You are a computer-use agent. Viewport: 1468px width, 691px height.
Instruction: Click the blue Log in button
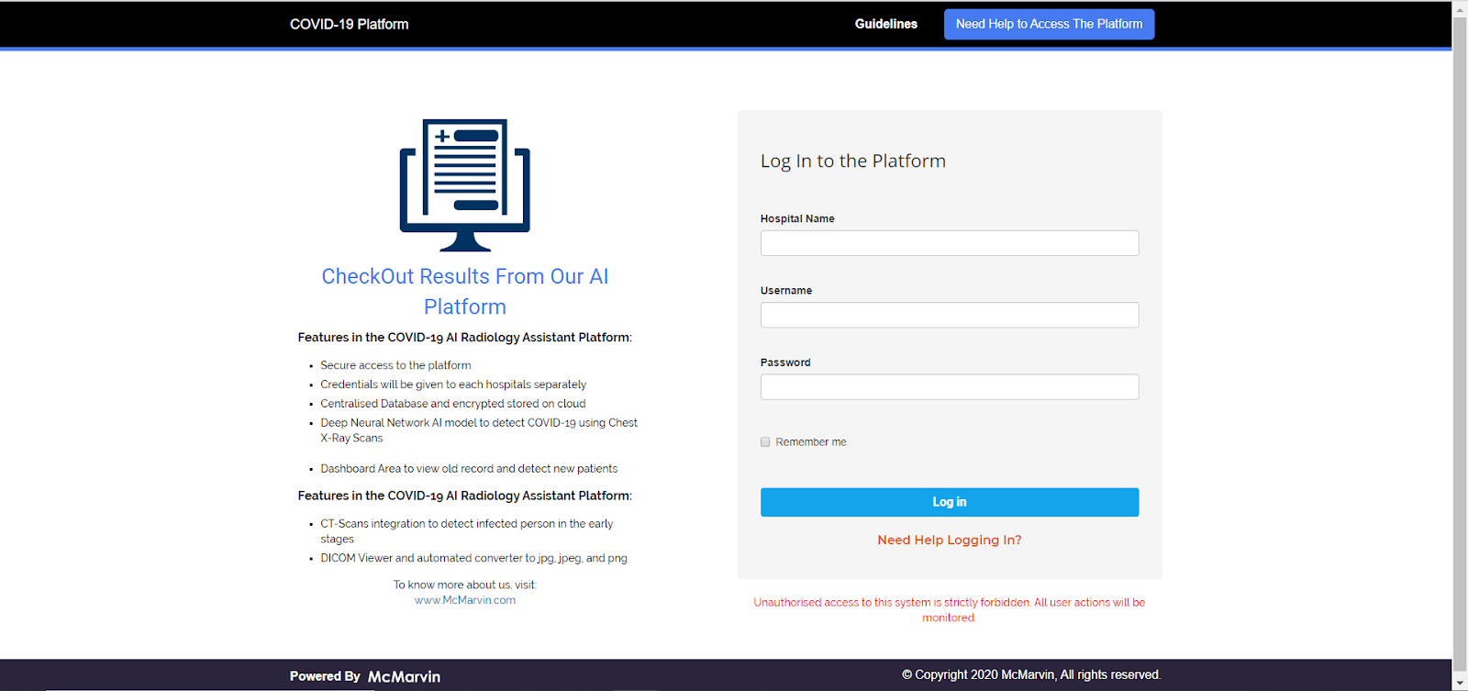(x=950, y=502)
